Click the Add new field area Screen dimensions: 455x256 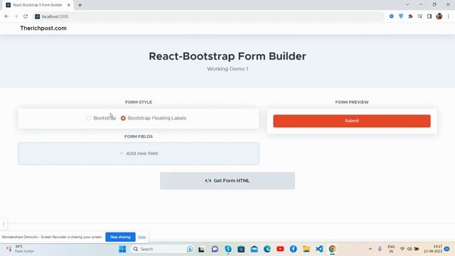pos(139,154)
